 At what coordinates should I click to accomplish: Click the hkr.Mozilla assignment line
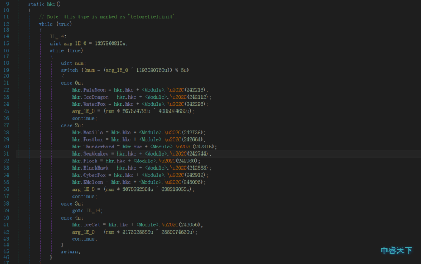[x=139, y=133]
